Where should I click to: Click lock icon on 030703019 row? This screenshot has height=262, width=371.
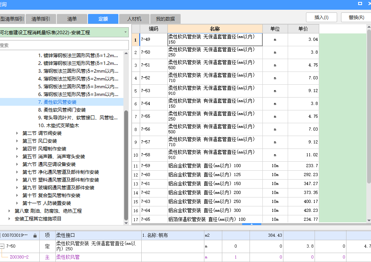pyautogui.click(x=35, y=236)
